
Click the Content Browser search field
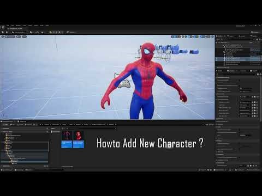tap(91, 128)
